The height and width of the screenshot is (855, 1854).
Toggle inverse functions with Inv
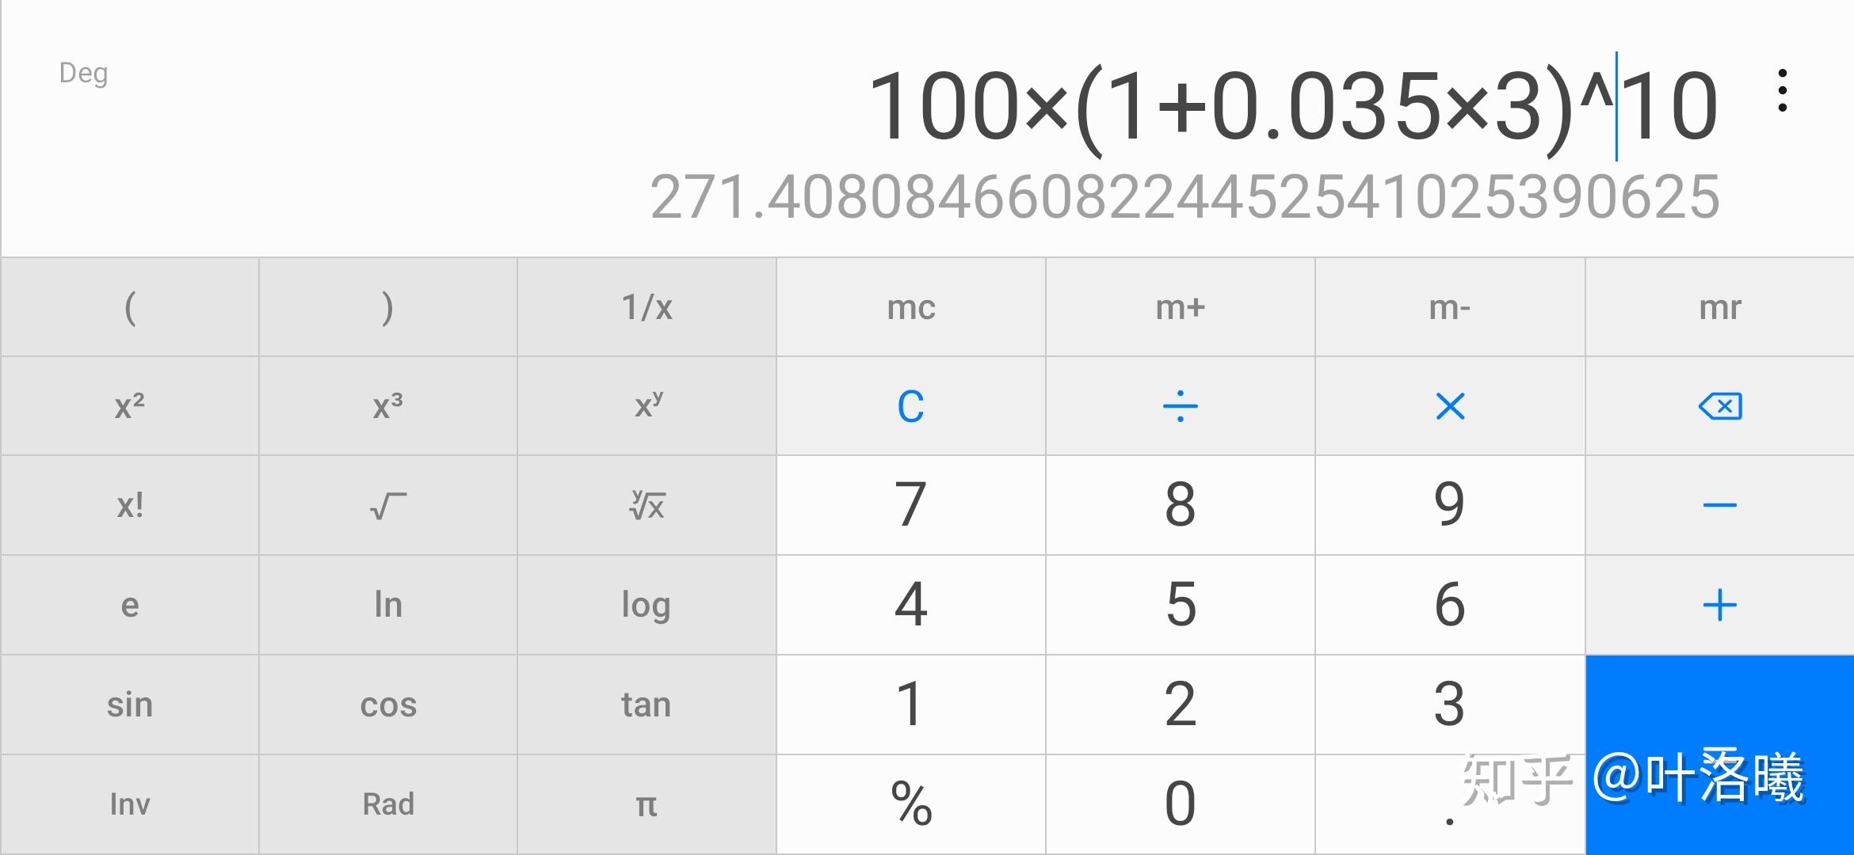[130, 804]
